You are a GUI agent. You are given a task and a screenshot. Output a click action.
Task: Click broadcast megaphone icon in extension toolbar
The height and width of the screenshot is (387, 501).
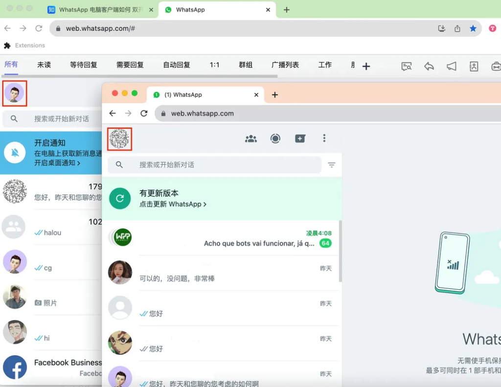[452, 66]
